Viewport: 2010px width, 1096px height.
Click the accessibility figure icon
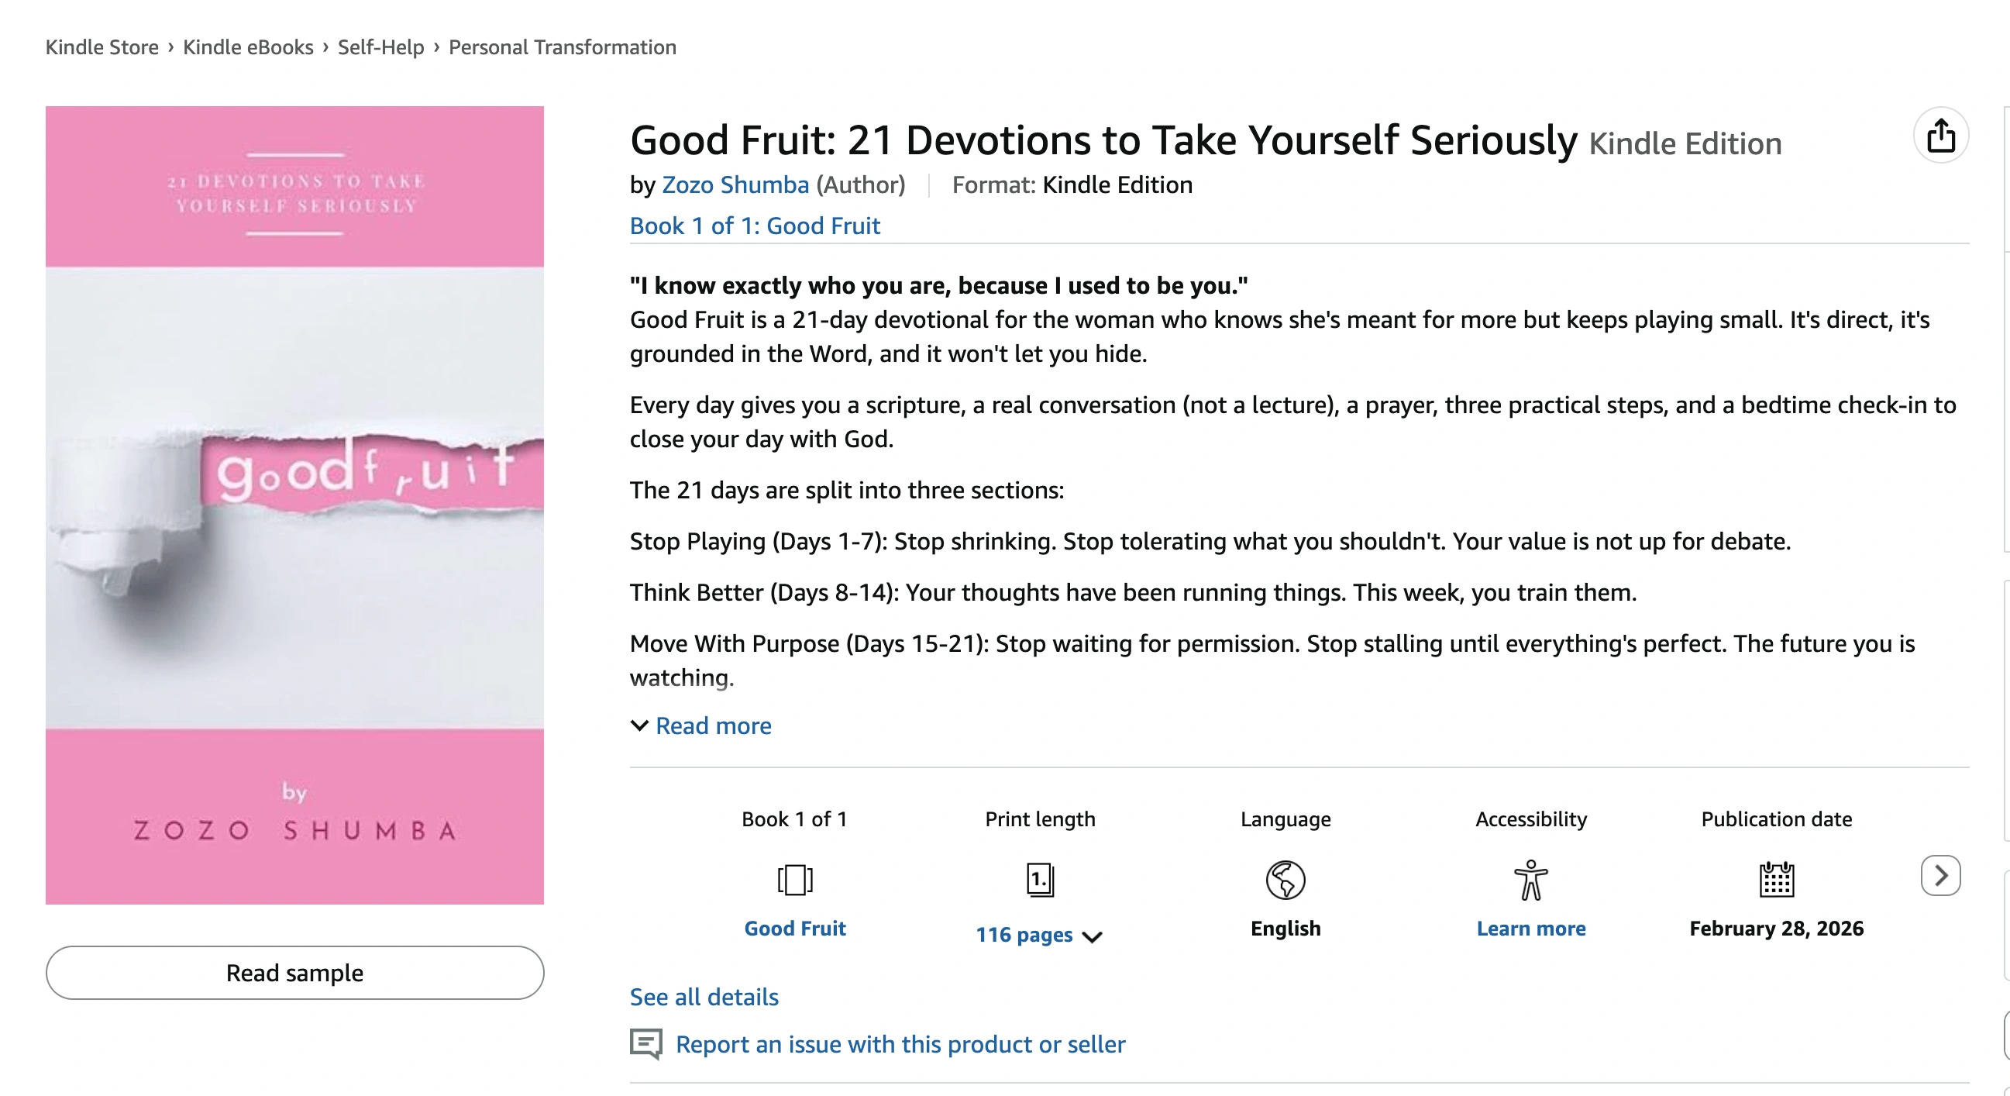point(1530,880)
